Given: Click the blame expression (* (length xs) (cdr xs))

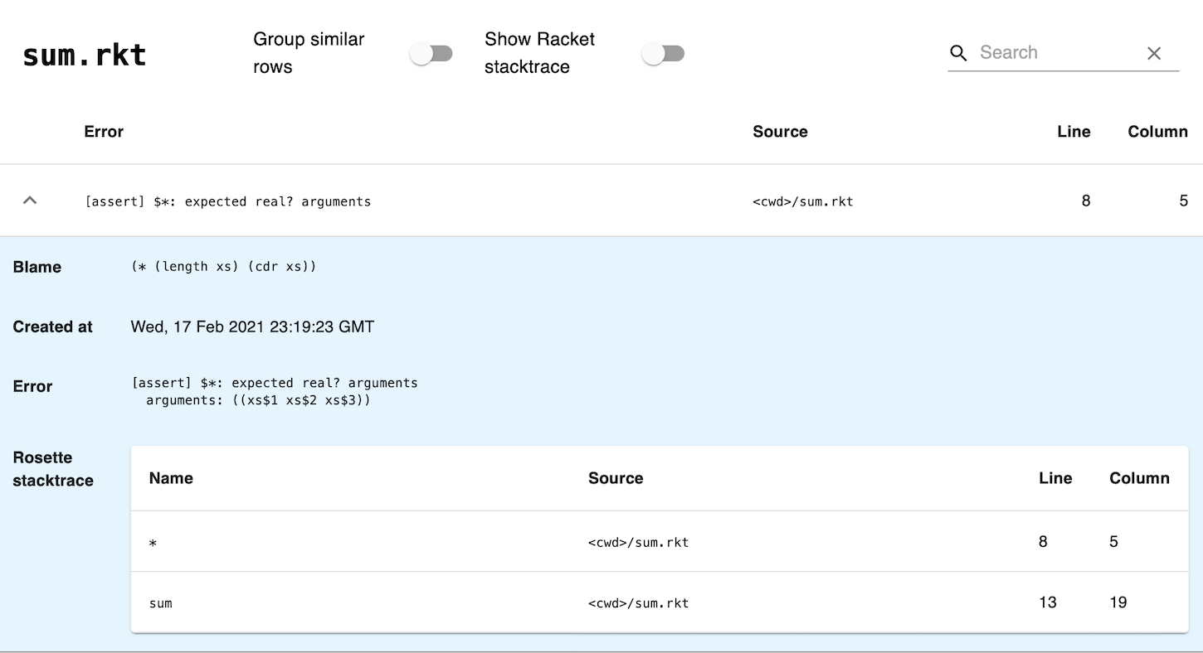Looking at the screenshot, I should 224,267.
